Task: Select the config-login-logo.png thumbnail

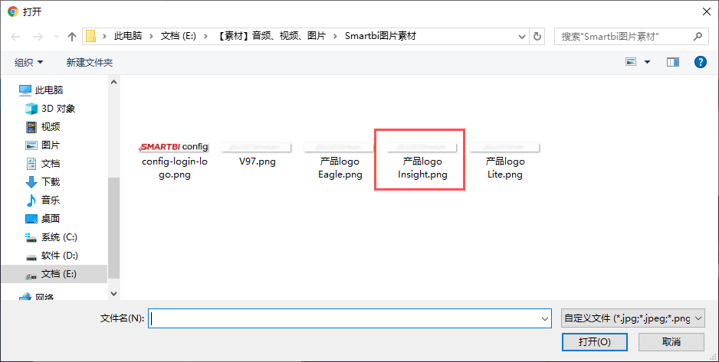Action: point(174,147)
